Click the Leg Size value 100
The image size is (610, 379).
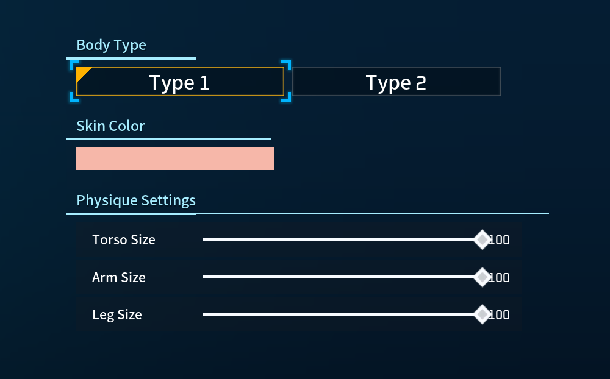pos(500,315)
